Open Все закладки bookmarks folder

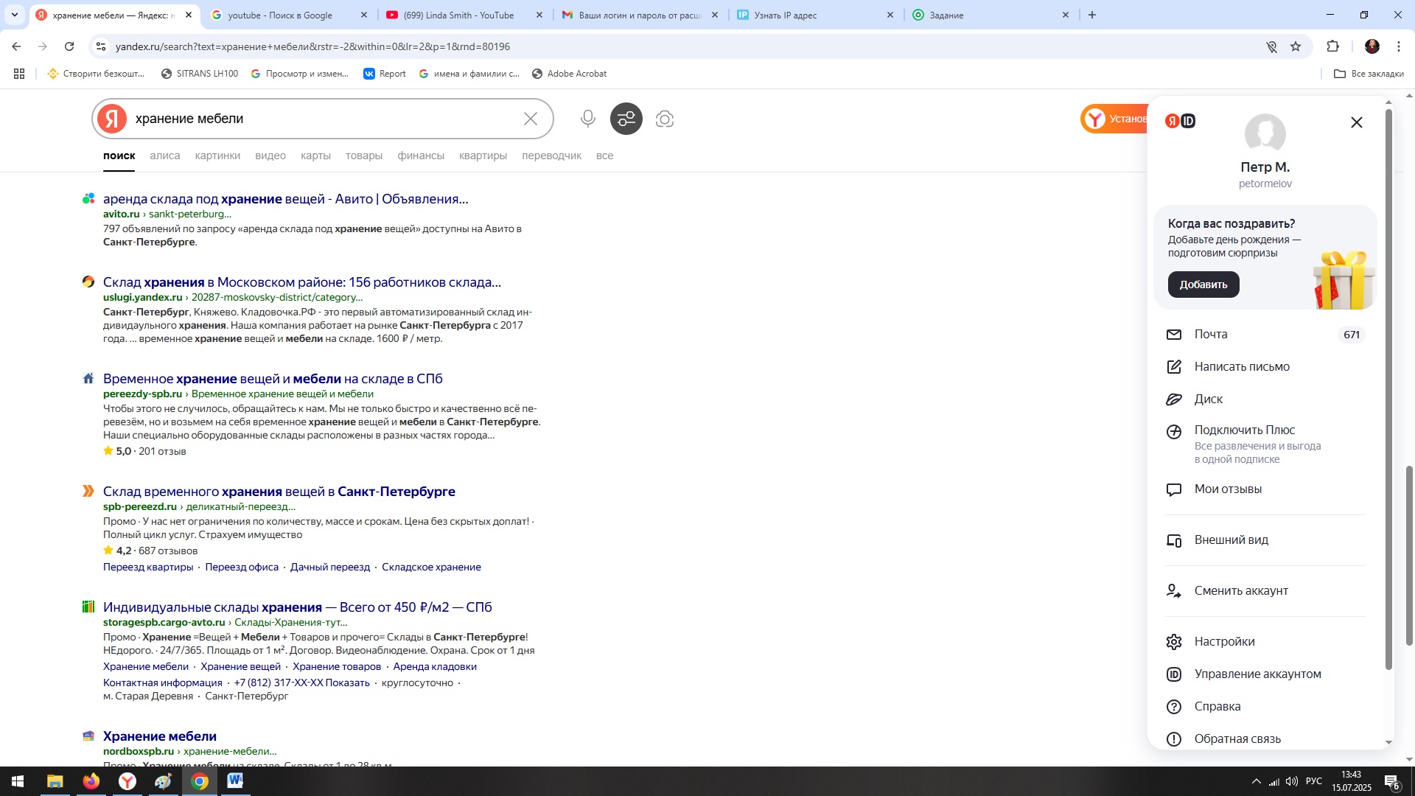[x=1369, y=74]
